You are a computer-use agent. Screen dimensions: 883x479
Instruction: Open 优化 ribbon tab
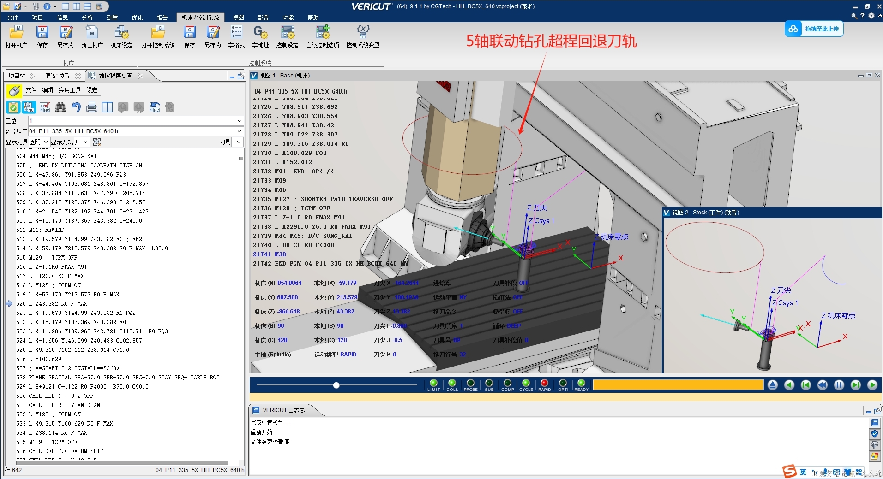click(x=137, y=18)
